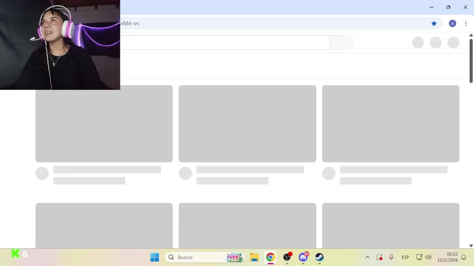Click the green K overlay icon
Image resolution: width=474 pixels, height=266 pixels.
[x=16, y=253]
